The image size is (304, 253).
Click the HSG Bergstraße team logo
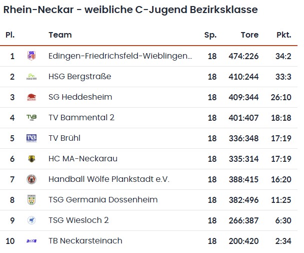point(31,77)
